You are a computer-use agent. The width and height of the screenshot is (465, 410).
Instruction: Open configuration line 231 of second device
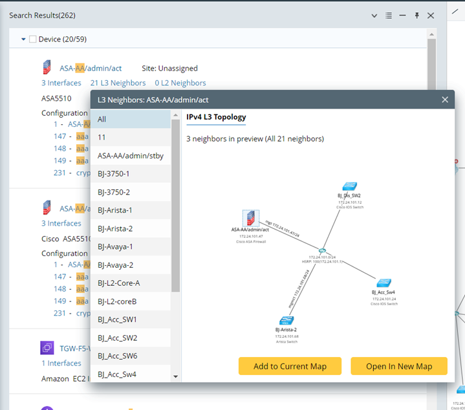[72, 313]
